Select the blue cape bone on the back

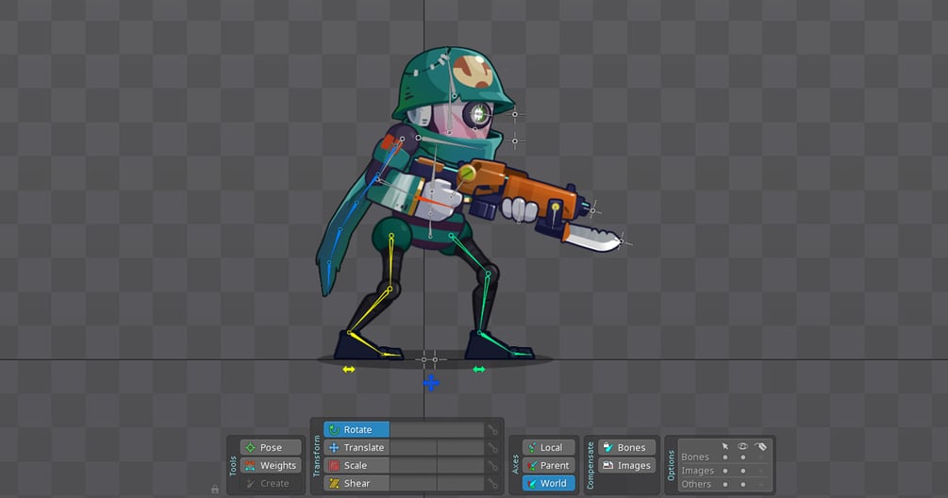click(x=358, y=205)
